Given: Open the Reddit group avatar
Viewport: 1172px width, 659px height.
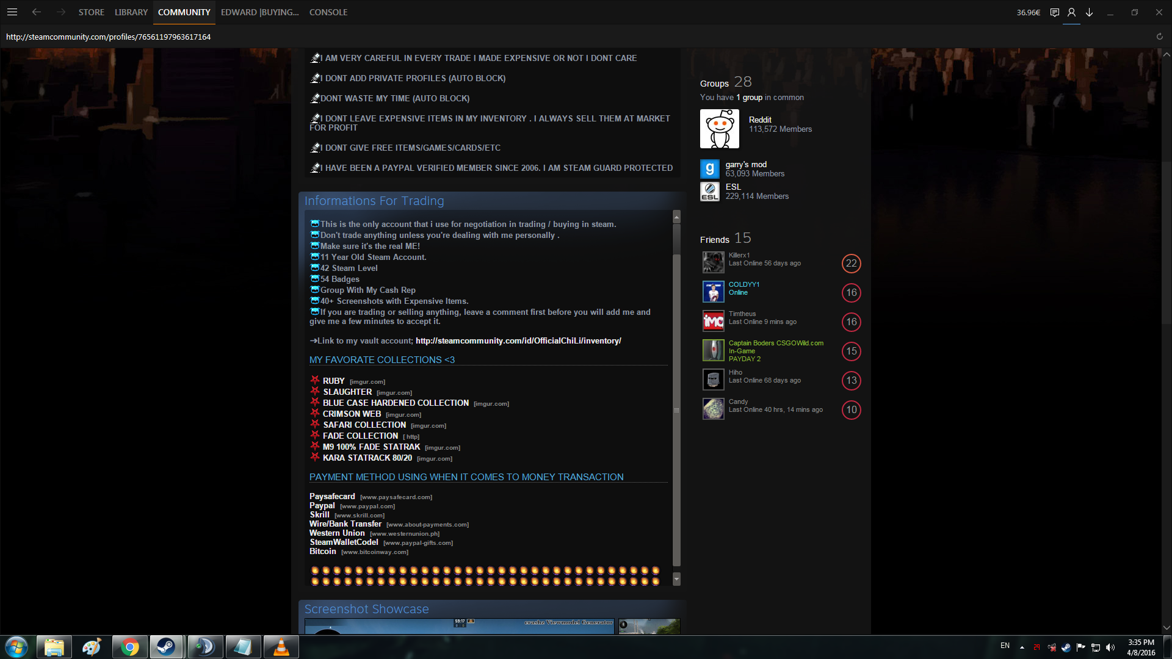Looking at the screenshot, I should click(x=719, y=129).
